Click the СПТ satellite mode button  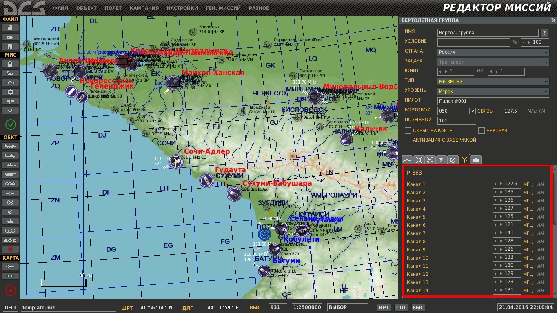(x=401, y=307)
